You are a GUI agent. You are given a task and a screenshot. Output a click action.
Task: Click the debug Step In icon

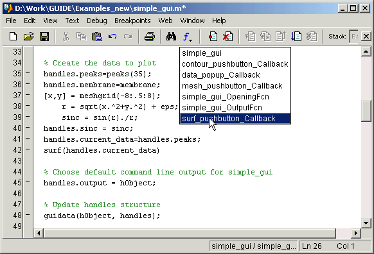click(x=265, y=37)
